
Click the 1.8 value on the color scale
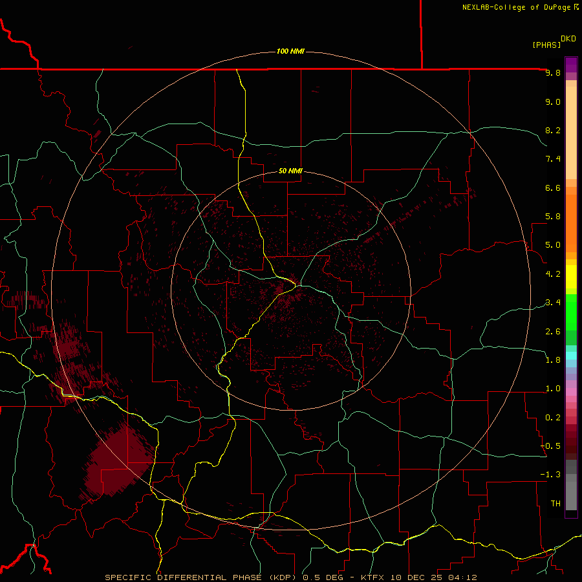(553, 360)
